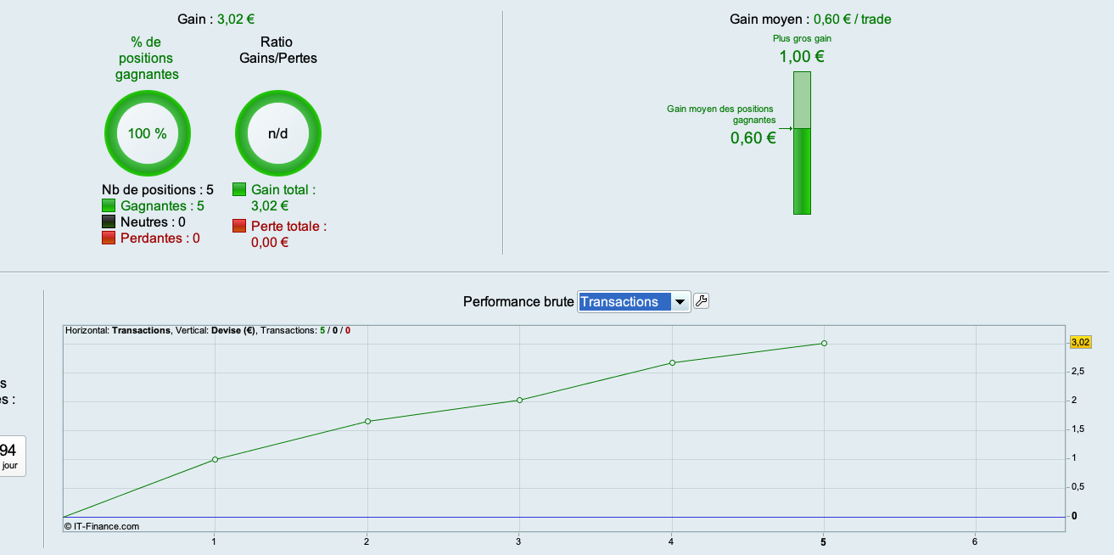Select the chart data point at transaction 1
1114x555 pixels.
point(215,459)
